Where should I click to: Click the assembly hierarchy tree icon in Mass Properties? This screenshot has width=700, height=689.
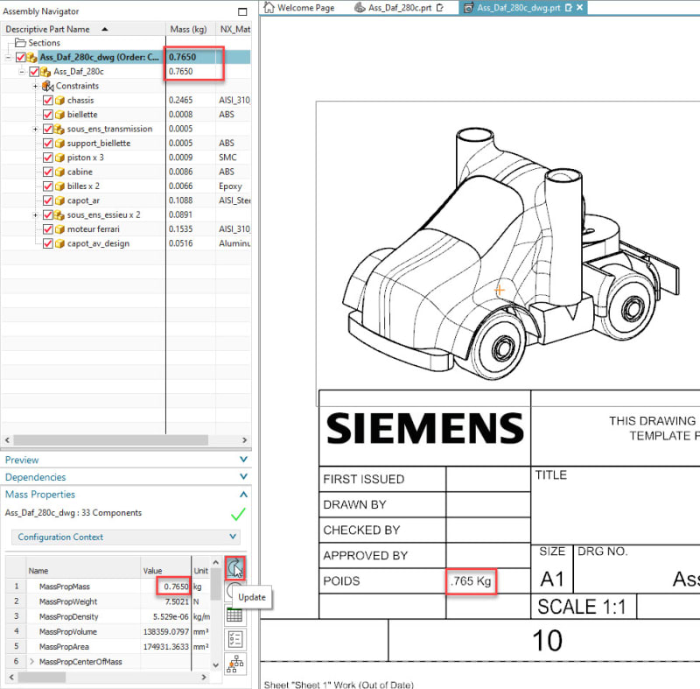coord(234,664)
